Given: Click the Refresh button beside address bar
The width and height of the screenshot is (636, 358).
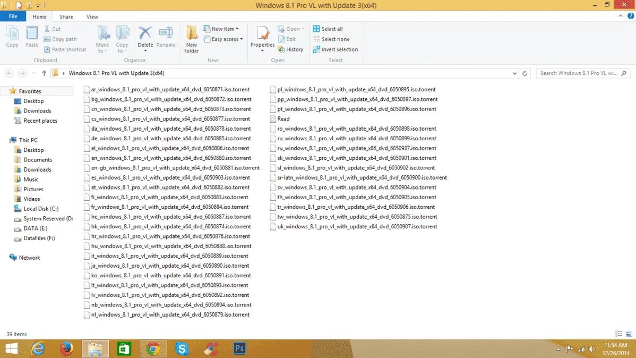Looking at the screenshot, I should tap(525, 73).
